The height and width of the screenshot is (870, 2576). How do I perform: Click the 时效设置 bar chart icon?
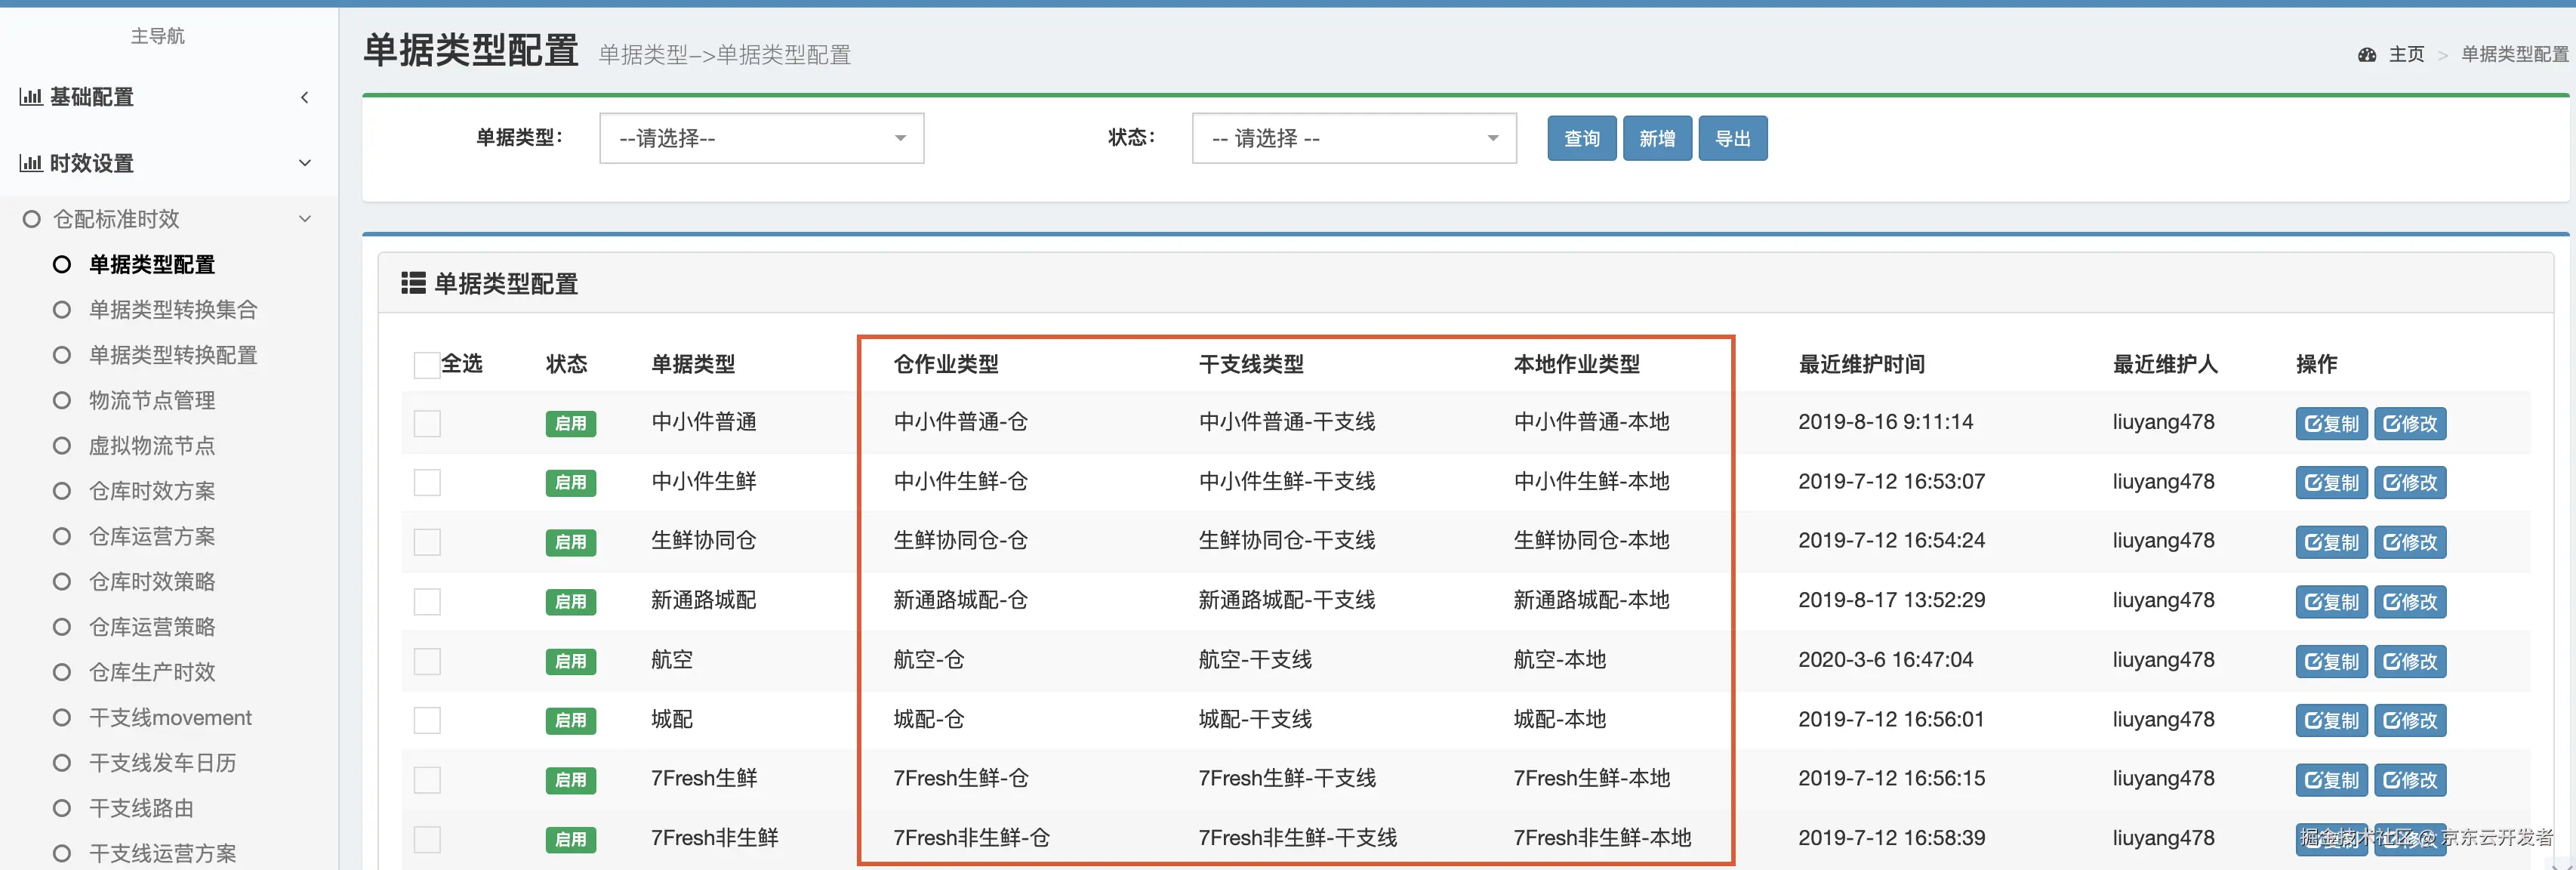click(31, 163)
